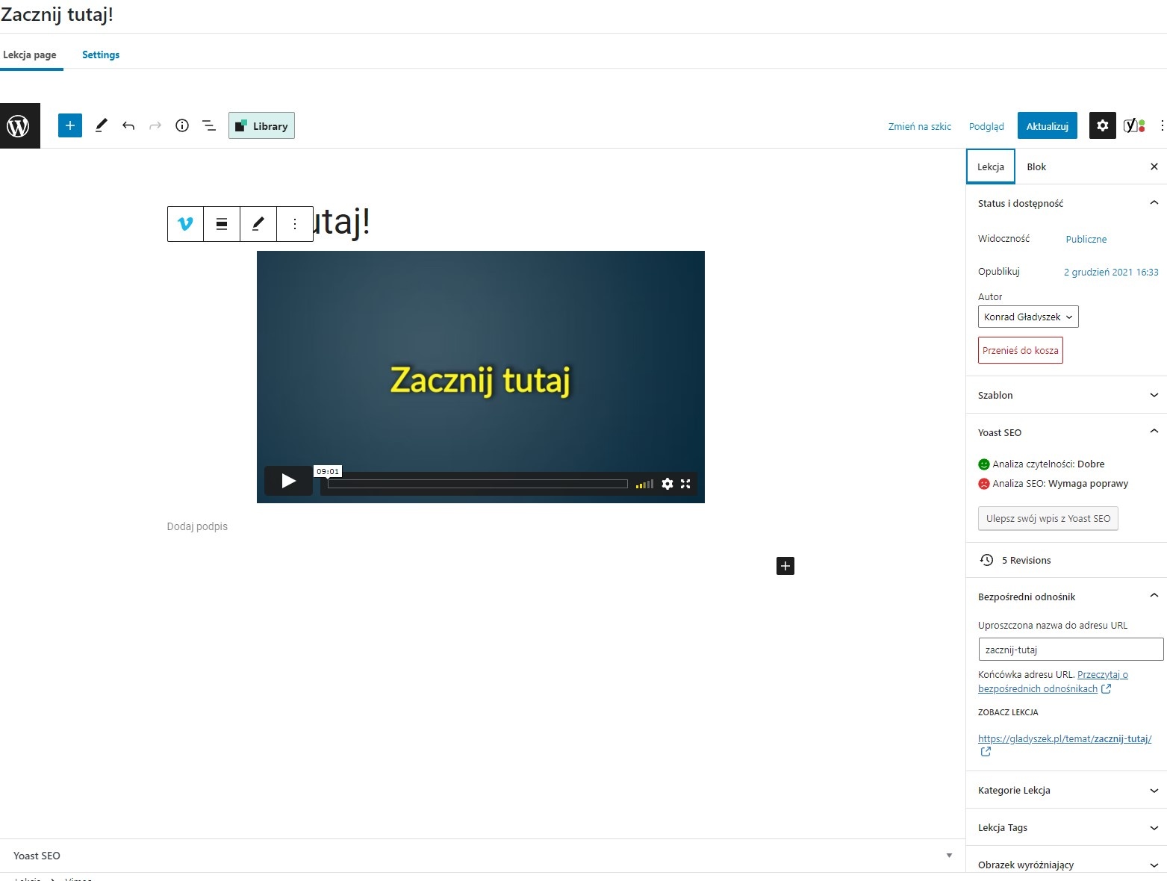1167x881 pixels.
Task: Open the gladyszek.pl lesson permalink
Action: pyautogui.click(x=1065, y=739)
